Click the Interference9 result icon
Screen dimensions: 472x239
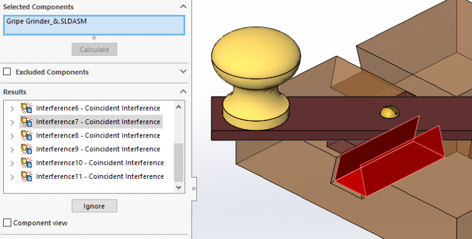(x=27, y=149)
